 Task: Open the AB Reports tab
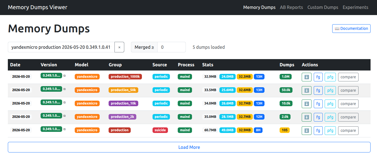291,7
